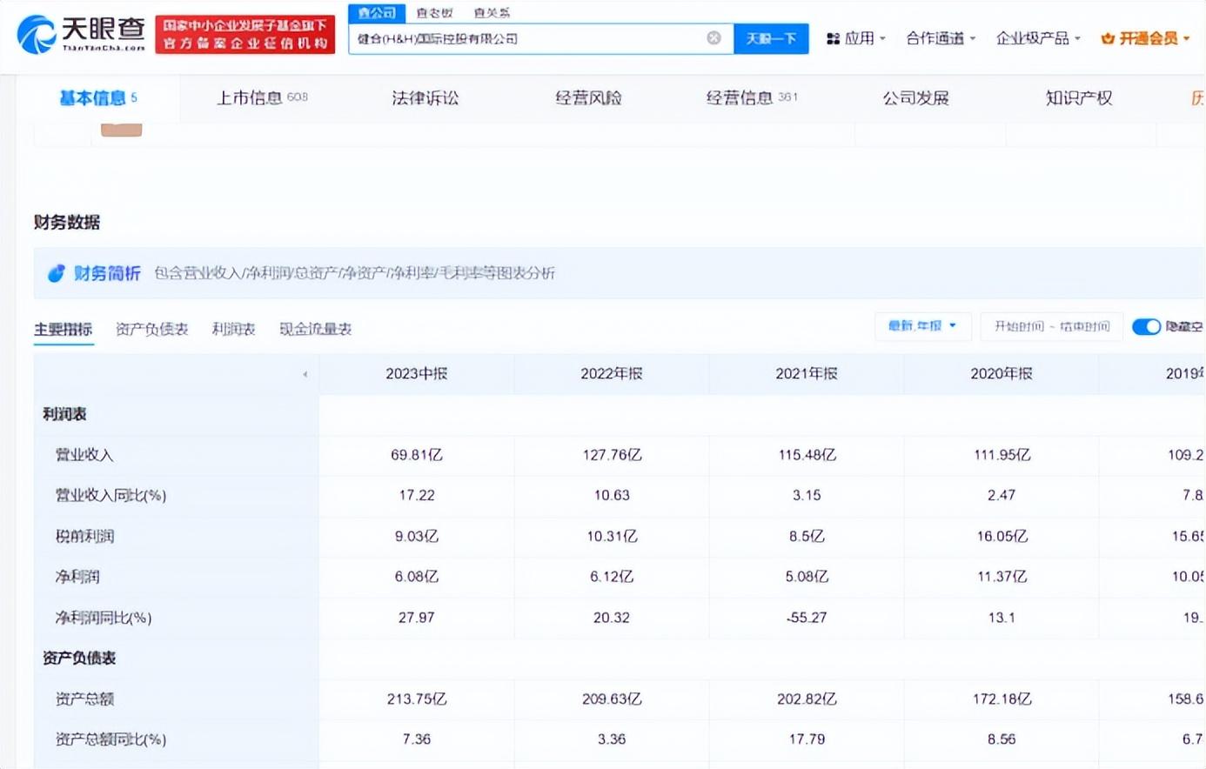
Task: Open the 经营风险 tab
Action: [588, 98]
